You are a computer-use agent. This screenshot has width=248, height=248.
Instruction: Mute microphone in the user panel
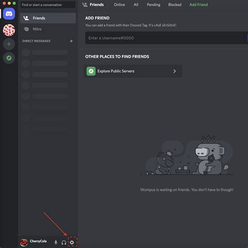pos(56,242)
